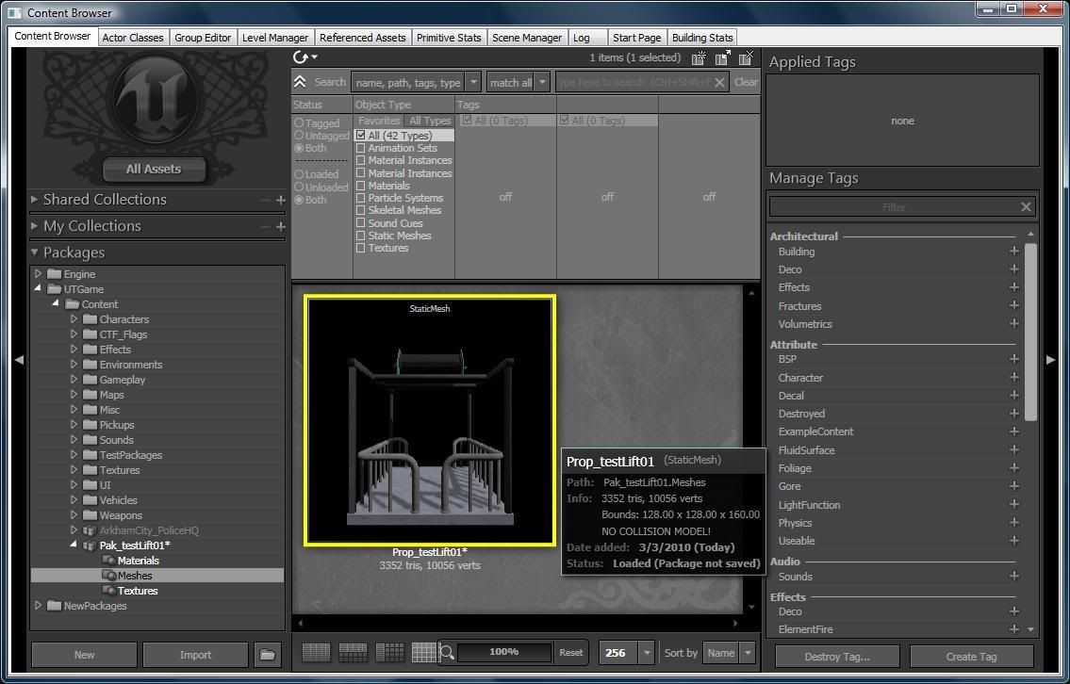The image size is (1070, 684).
Task: Open the match all dropdown
Action: (542, 83)
